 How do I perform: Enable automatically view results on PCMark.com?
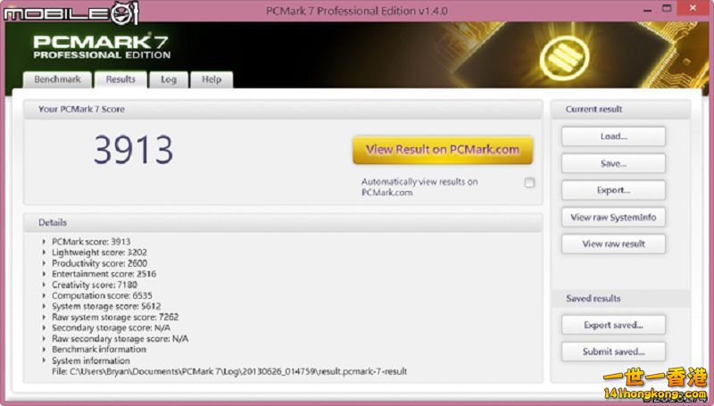pyautogui.click(x=529, y=183)
